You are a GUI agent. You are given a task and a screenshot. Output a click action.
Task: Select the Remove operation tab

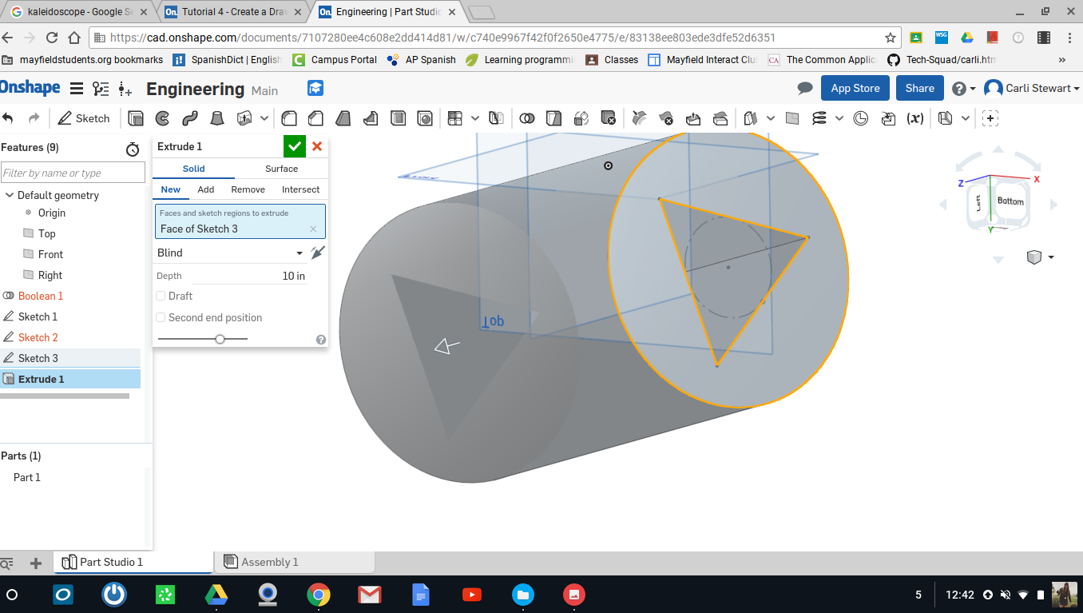(248, 189)
